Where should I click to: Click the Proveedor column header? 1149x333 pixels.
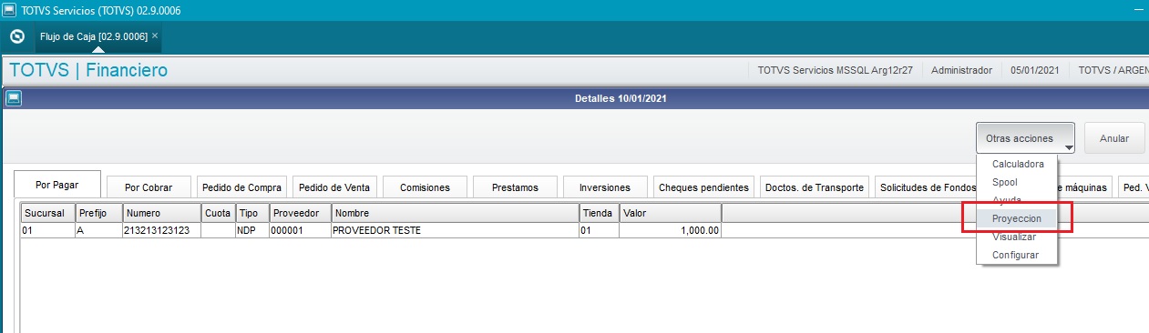[300, 213]
